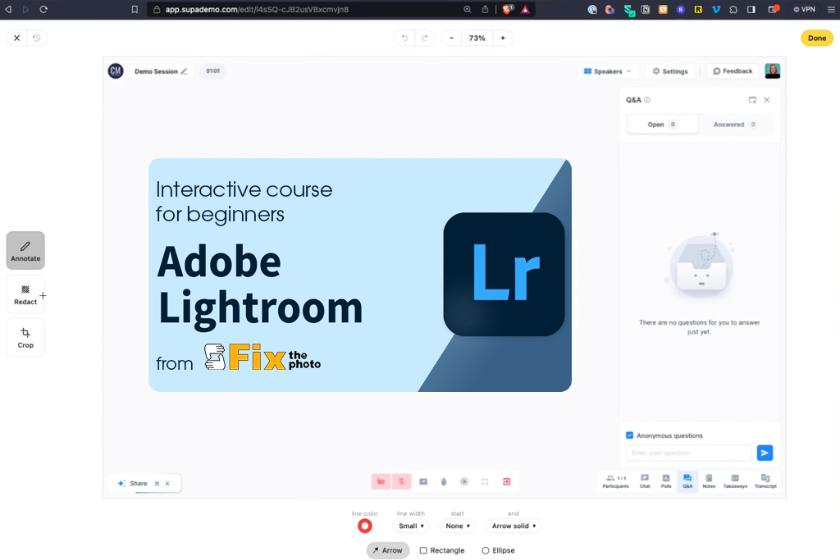Open the Notes tab
This screenshot has width=840, height=560.
click(x=709, y=481)
